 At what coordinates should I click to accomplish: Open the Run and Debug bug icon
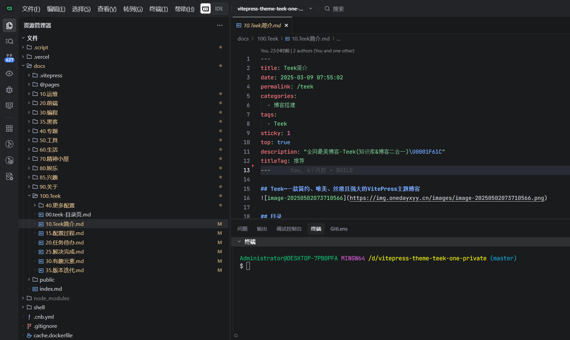tap(9, 89)
